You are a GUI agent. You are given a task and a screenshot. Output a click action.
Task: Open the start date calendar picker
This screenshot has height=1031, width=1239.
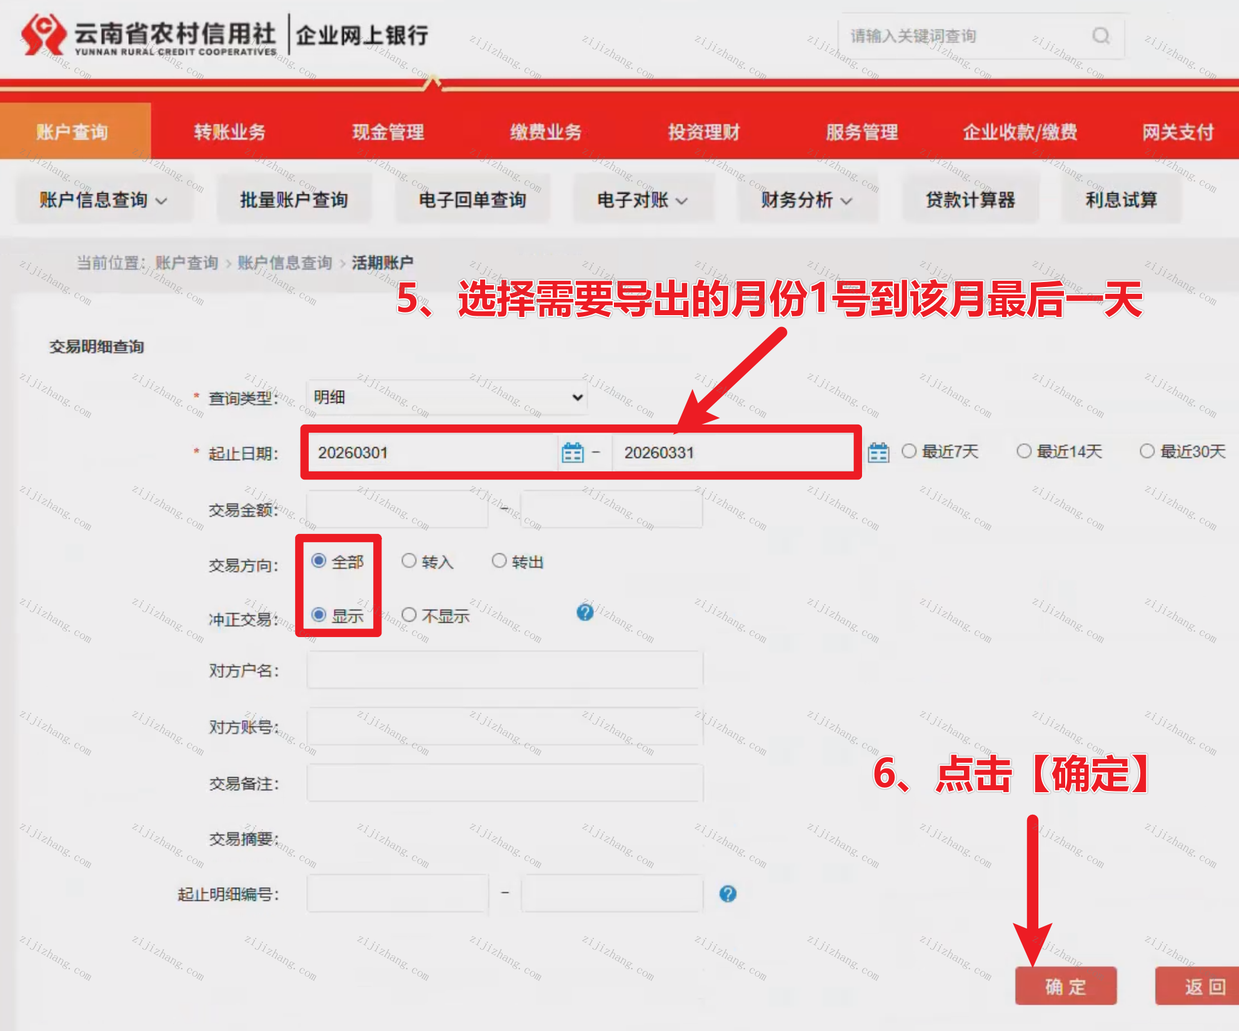point(572,452)
